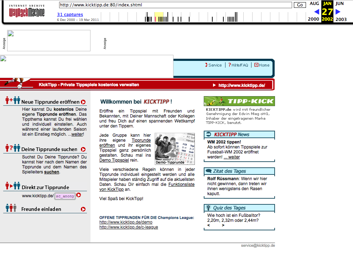Click red arrow beside Neue Tipprunde eröffnen

(x=83, y=102)
